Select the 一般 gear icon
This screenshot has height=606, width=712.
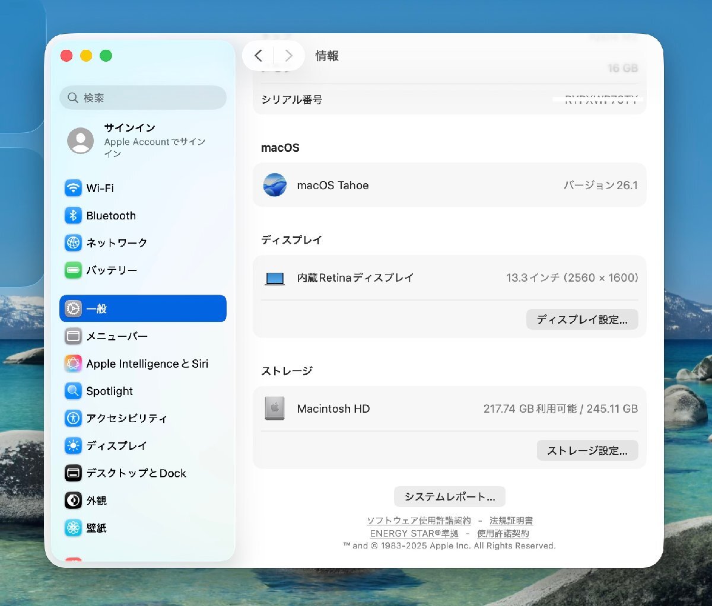73,308
